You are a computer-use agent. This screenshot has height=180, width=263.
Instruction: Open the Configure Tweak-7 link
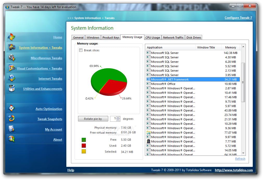coord(238,18)
